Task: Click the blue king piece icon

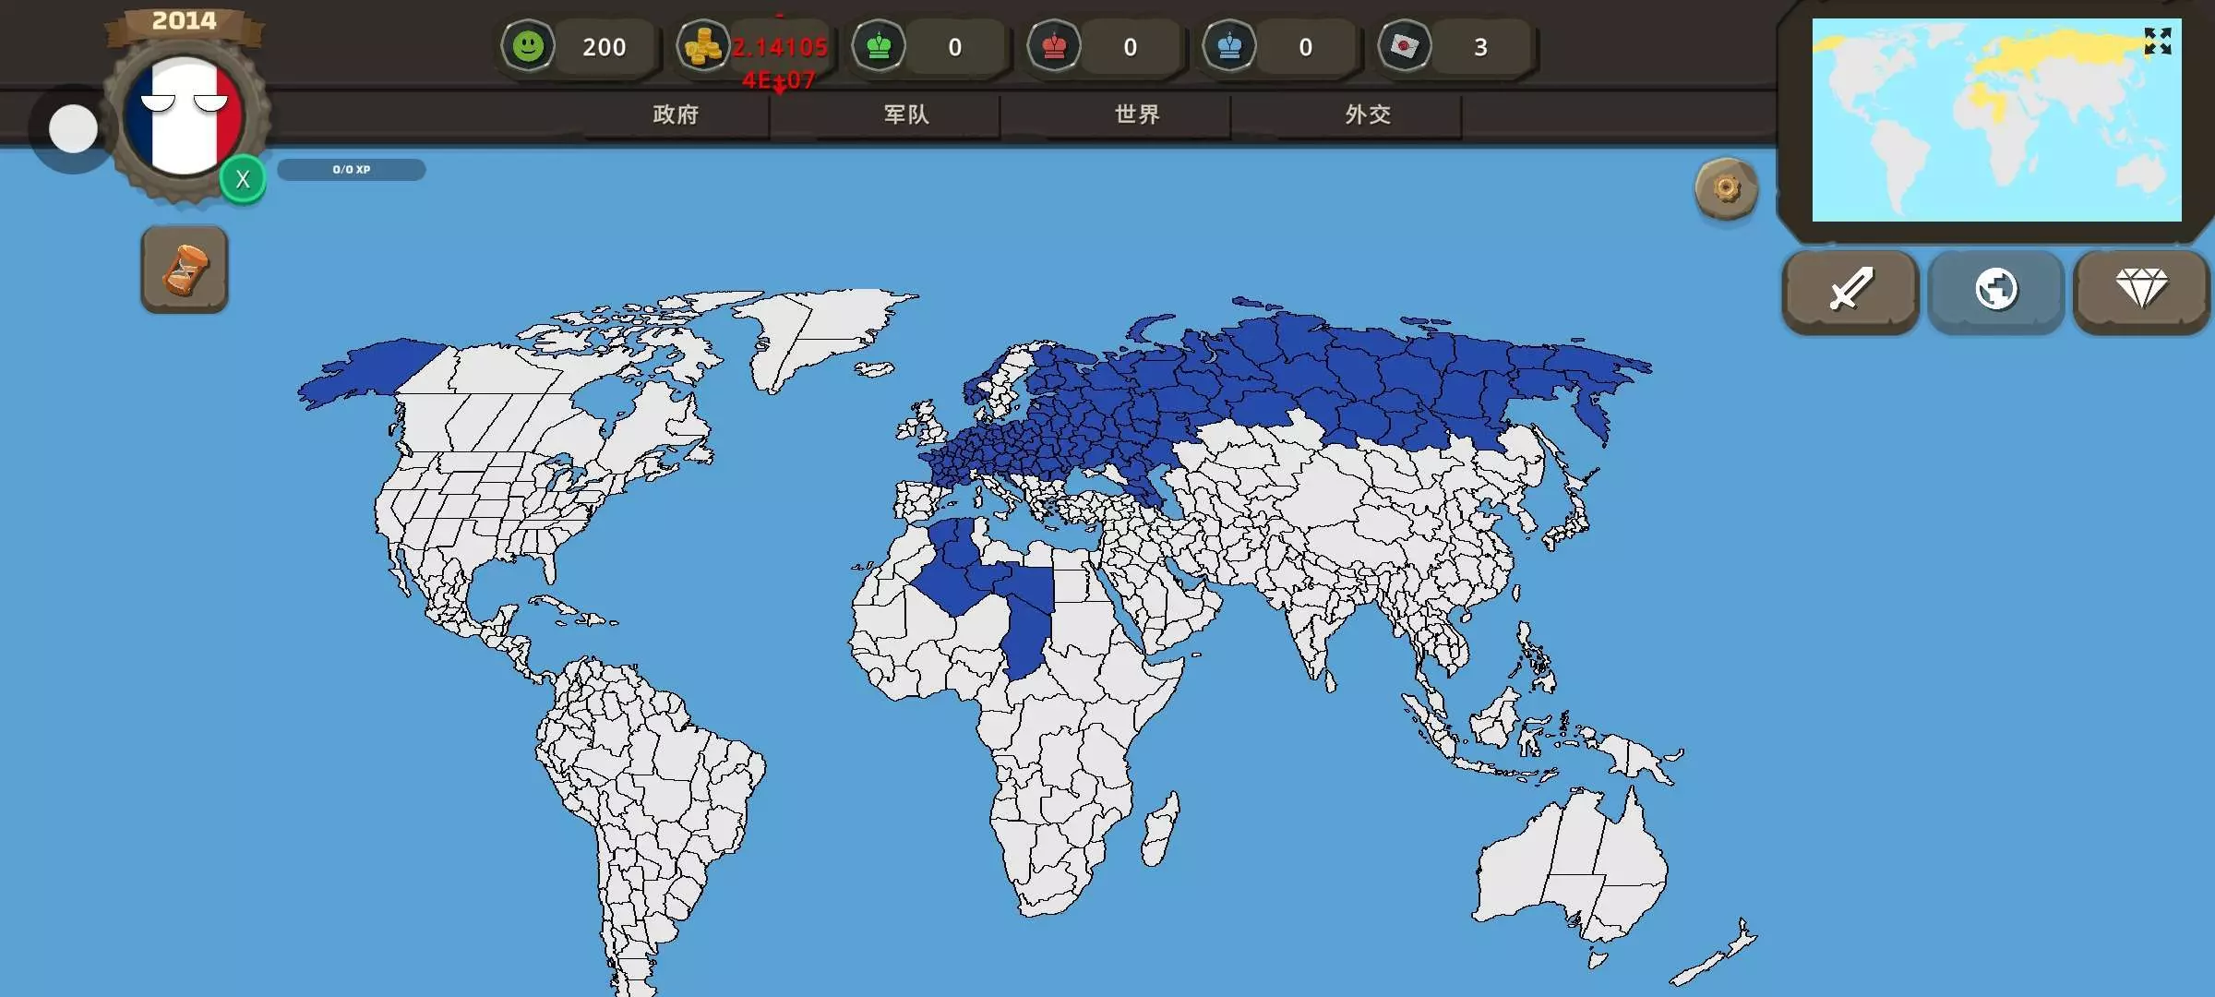Action: (x=1229, y=46)
